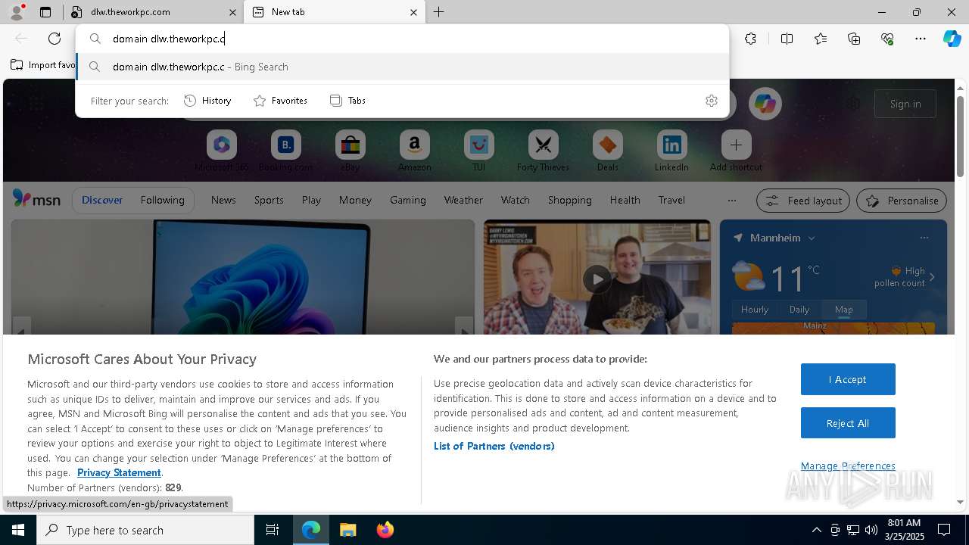This screenshot has width=969, height=545.
Task: Open the Edge profile icon
Action: (x=17, y=11)
